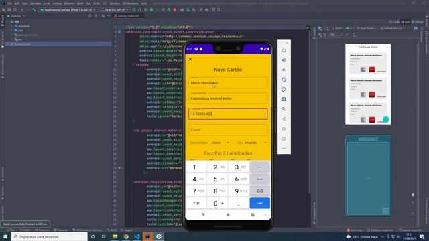
Task: Click the Search Everywhere magnifier in toolbar
Action: [x=219, y=9]
